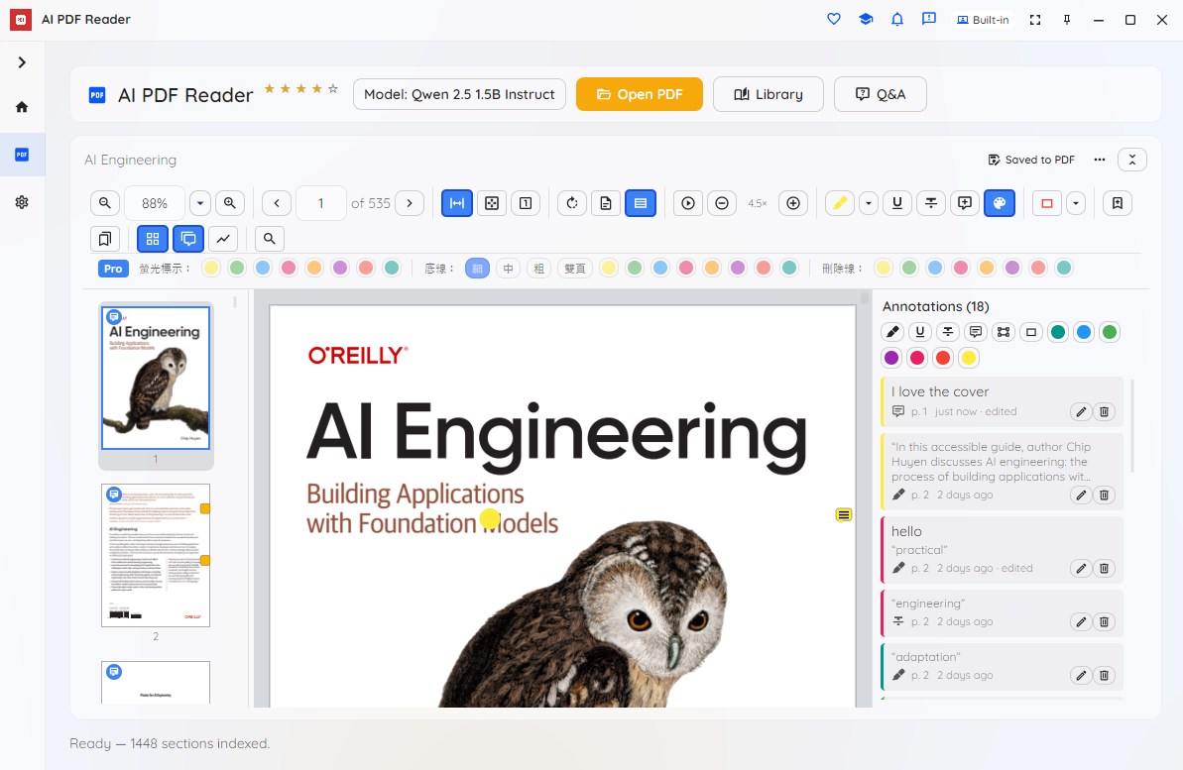This screenshot has width=1183, height=770.
Task: Select the single document page layout icon
Action: tap(606, 203)
